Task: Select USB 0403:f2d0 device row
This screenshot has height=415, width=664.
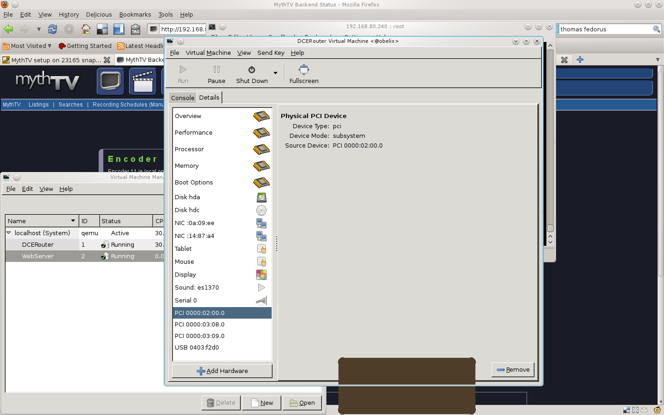Action: coord(222,348)
